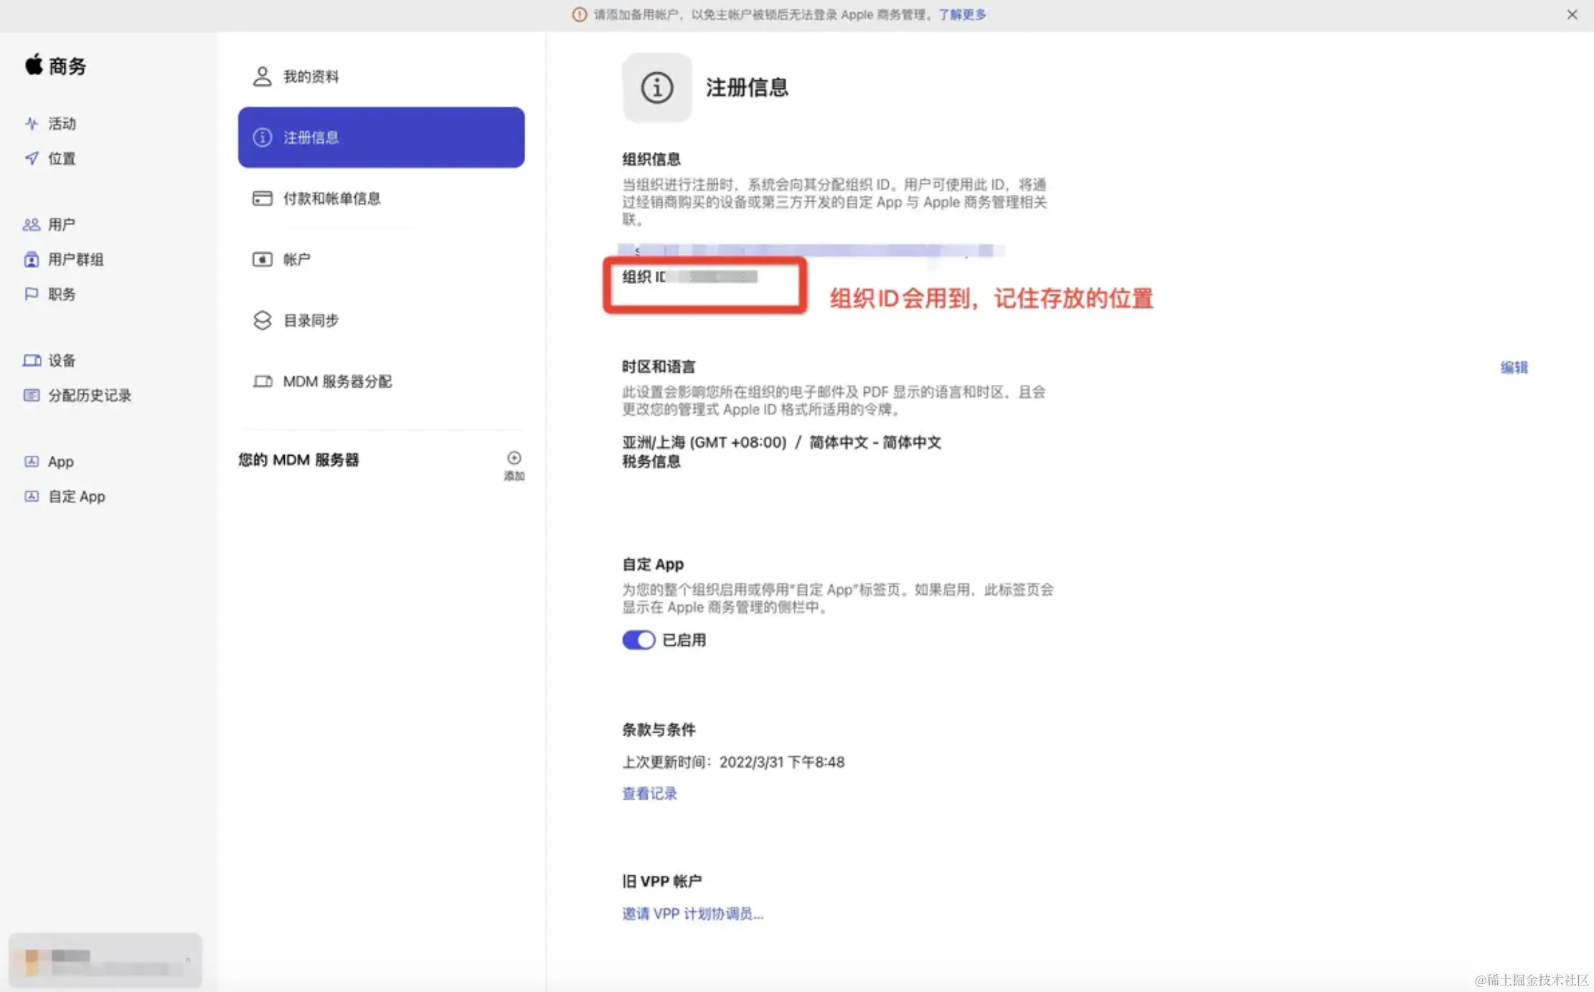Click the Activity (活动) pulse icon
Screen dimensions: 1594x992
click(x=31, y=123)
